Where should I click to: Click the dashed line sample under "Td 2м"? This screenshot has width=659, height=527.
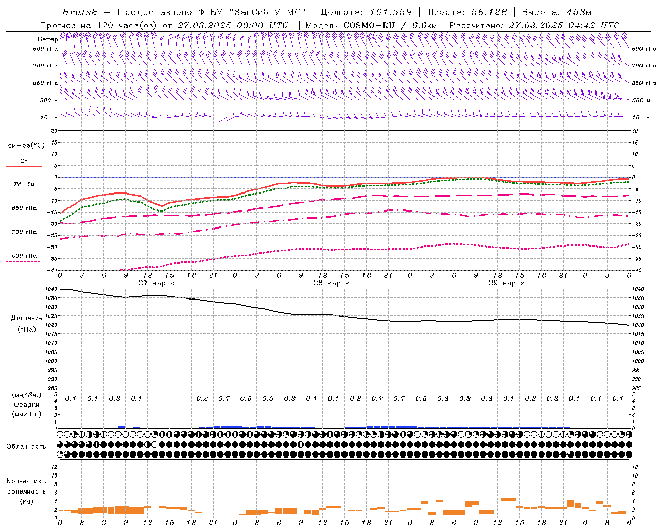coord(23,190)
